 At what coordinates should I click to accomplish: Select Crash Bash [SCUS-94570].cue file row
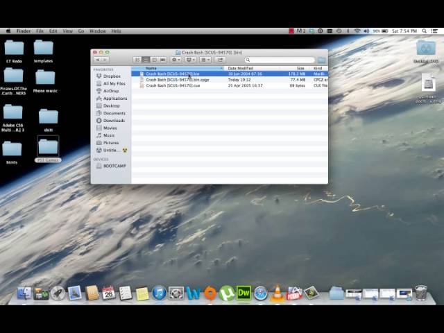(230, 85)
